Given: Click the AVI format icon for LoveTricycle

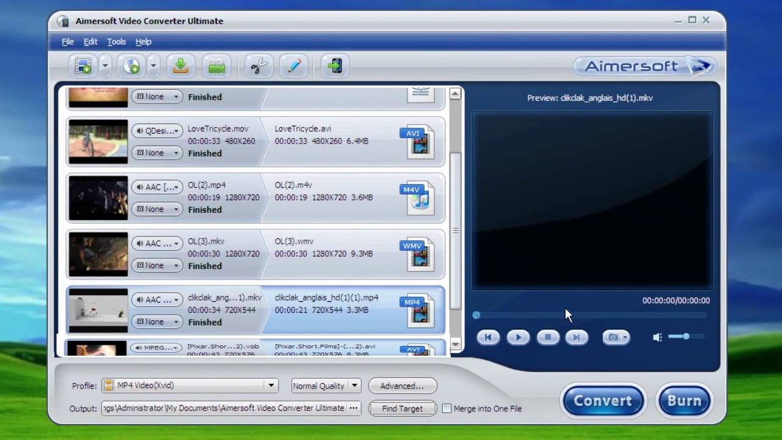Looking at the screenshot, I should [x=417, y=142].
